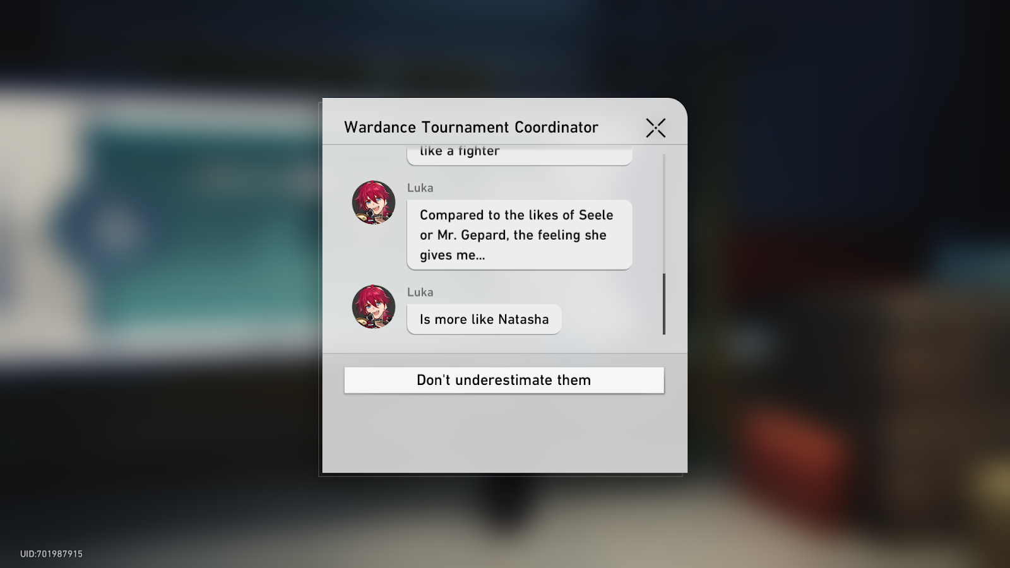Click Luka's avatar beside the Seele message
This screenshot has height=568, width=1010.
tap(374, 203)
